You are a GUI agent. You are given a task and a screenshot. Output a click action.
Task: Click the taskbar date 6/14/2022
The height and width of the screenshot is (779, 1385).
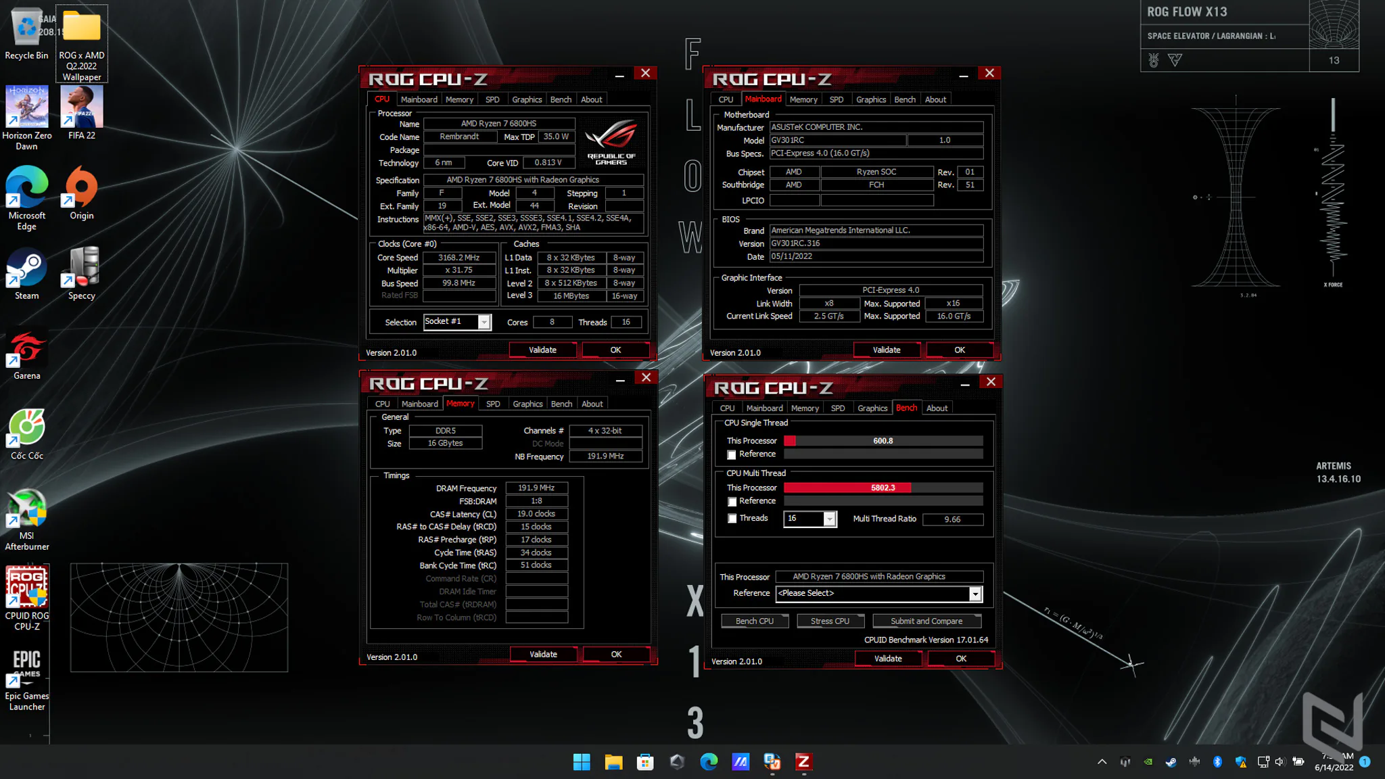pos(1334,768)
